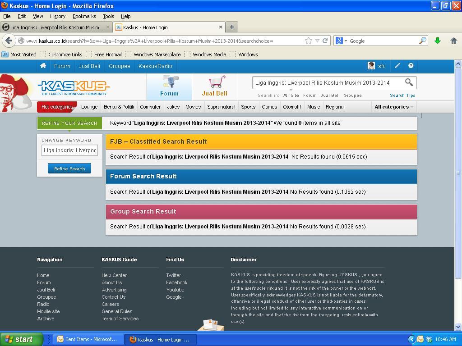Search Google with the browser magnifier icon
The height and width of the screenshot is (346, 462).
(422, 41)
